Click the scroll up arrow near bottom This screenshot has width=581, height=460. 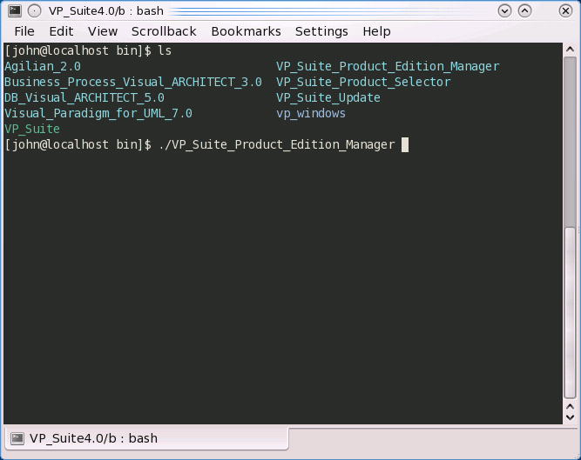[x=571, y=407]
